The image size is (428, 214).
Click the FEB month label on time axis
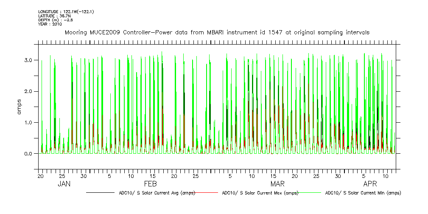click(151, 184)
